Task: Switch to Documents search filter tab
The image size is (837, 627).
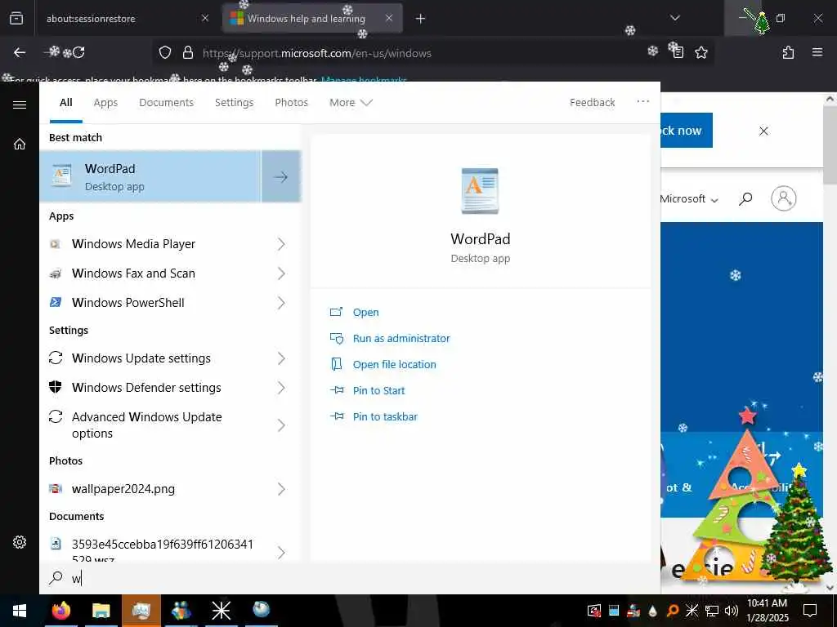Action: (x=166, y=102)
